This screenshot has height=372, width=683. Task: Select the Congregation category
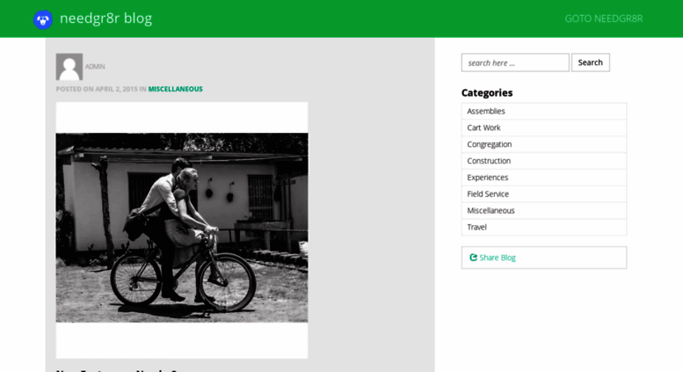pos(544,144)
